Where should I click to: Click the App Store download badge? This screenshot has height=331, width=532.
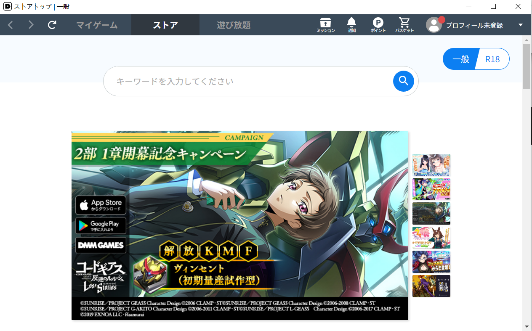click(101, 205)
